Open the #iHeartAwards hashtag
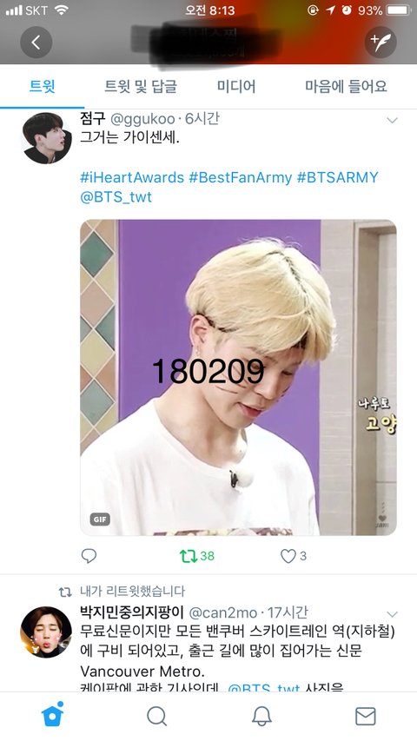Image resolution: width=417 pixels, height=741 pixels. [x=132, y=178]
